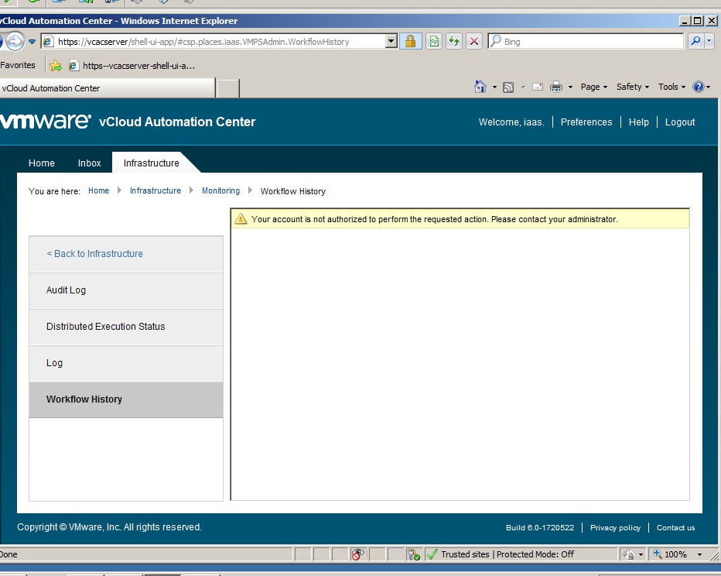Click the Logout link
721x576 pixels.
tap(680, 122)
